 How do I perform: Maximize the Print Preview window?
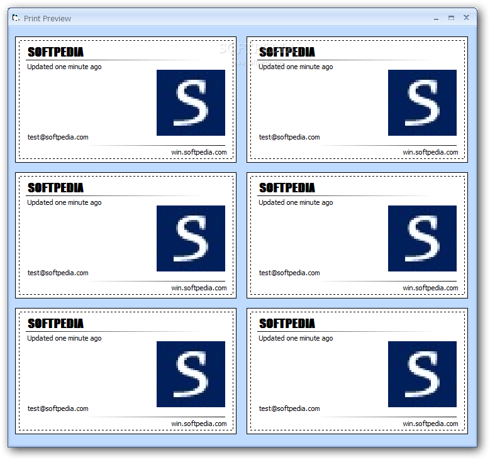point(451,18)
